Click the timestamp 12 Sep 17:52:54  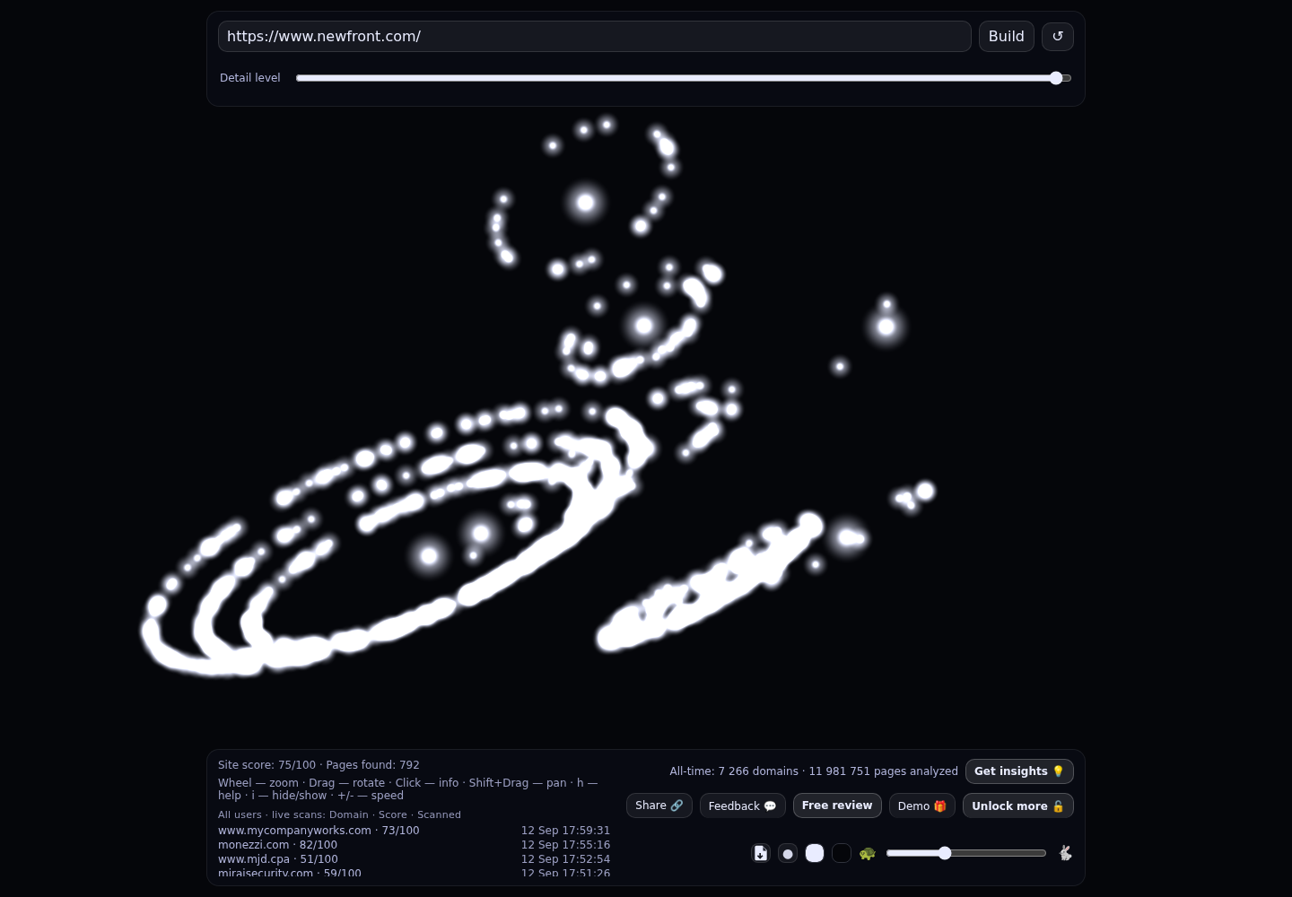[565, 859]
